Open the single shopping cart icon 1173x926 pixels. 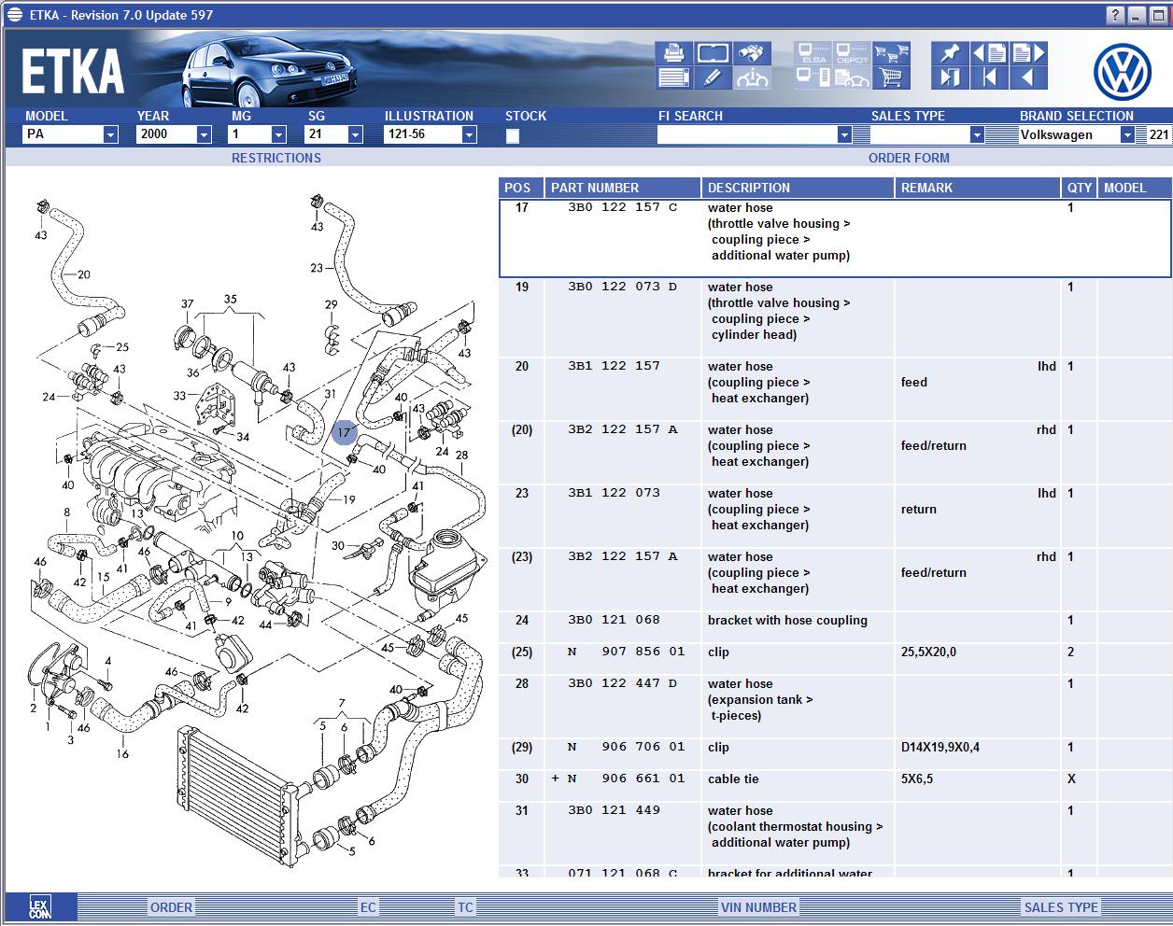click(891, 78)
